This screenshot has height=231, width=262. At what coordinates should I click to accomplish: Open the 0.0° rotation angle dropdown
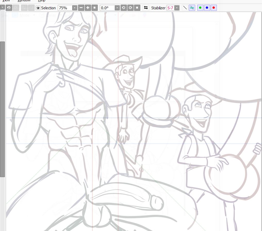pyautogui.click(x=117, y=8)
